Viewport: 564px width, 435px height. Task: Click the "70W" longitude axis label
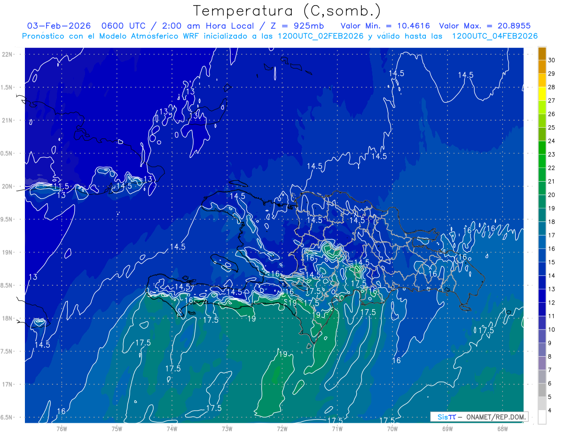pos(392,428)
